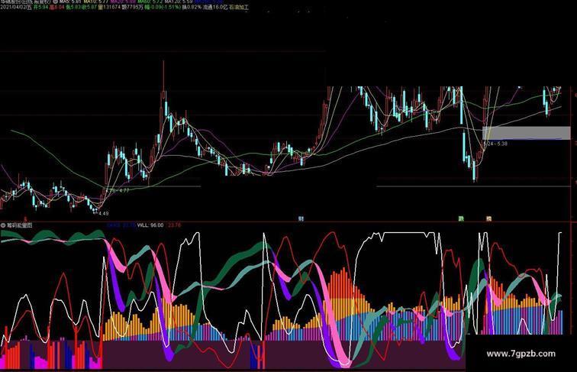The image size is (577, 372).
Task: Click the 石油加工 sector label
Action: 239,7
